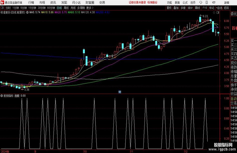The image size is (237, 153).
Task: Click the 选股: 0.00 indicator value
Action: tap(20, 96)
